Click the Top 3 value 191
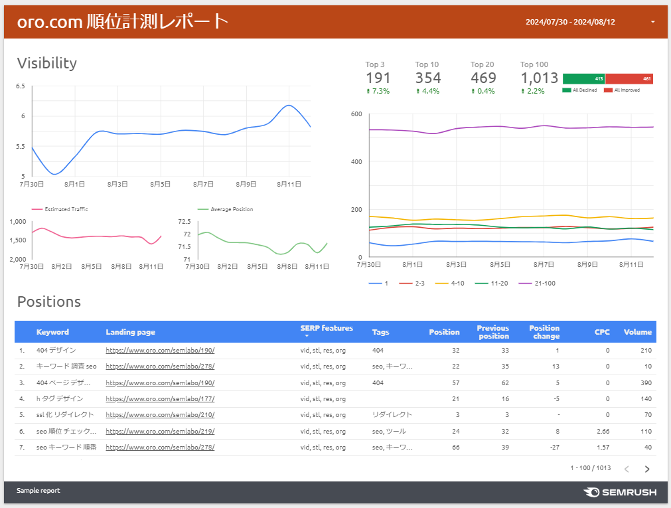671x508 pixels. (x=378, y=78)
